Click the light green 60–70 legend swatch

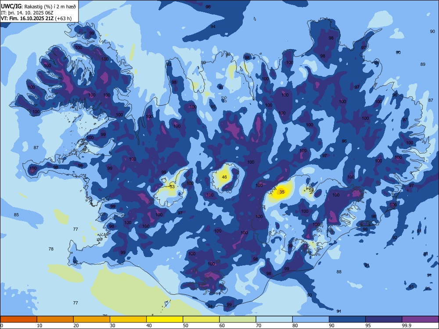(x=237, y=319)
